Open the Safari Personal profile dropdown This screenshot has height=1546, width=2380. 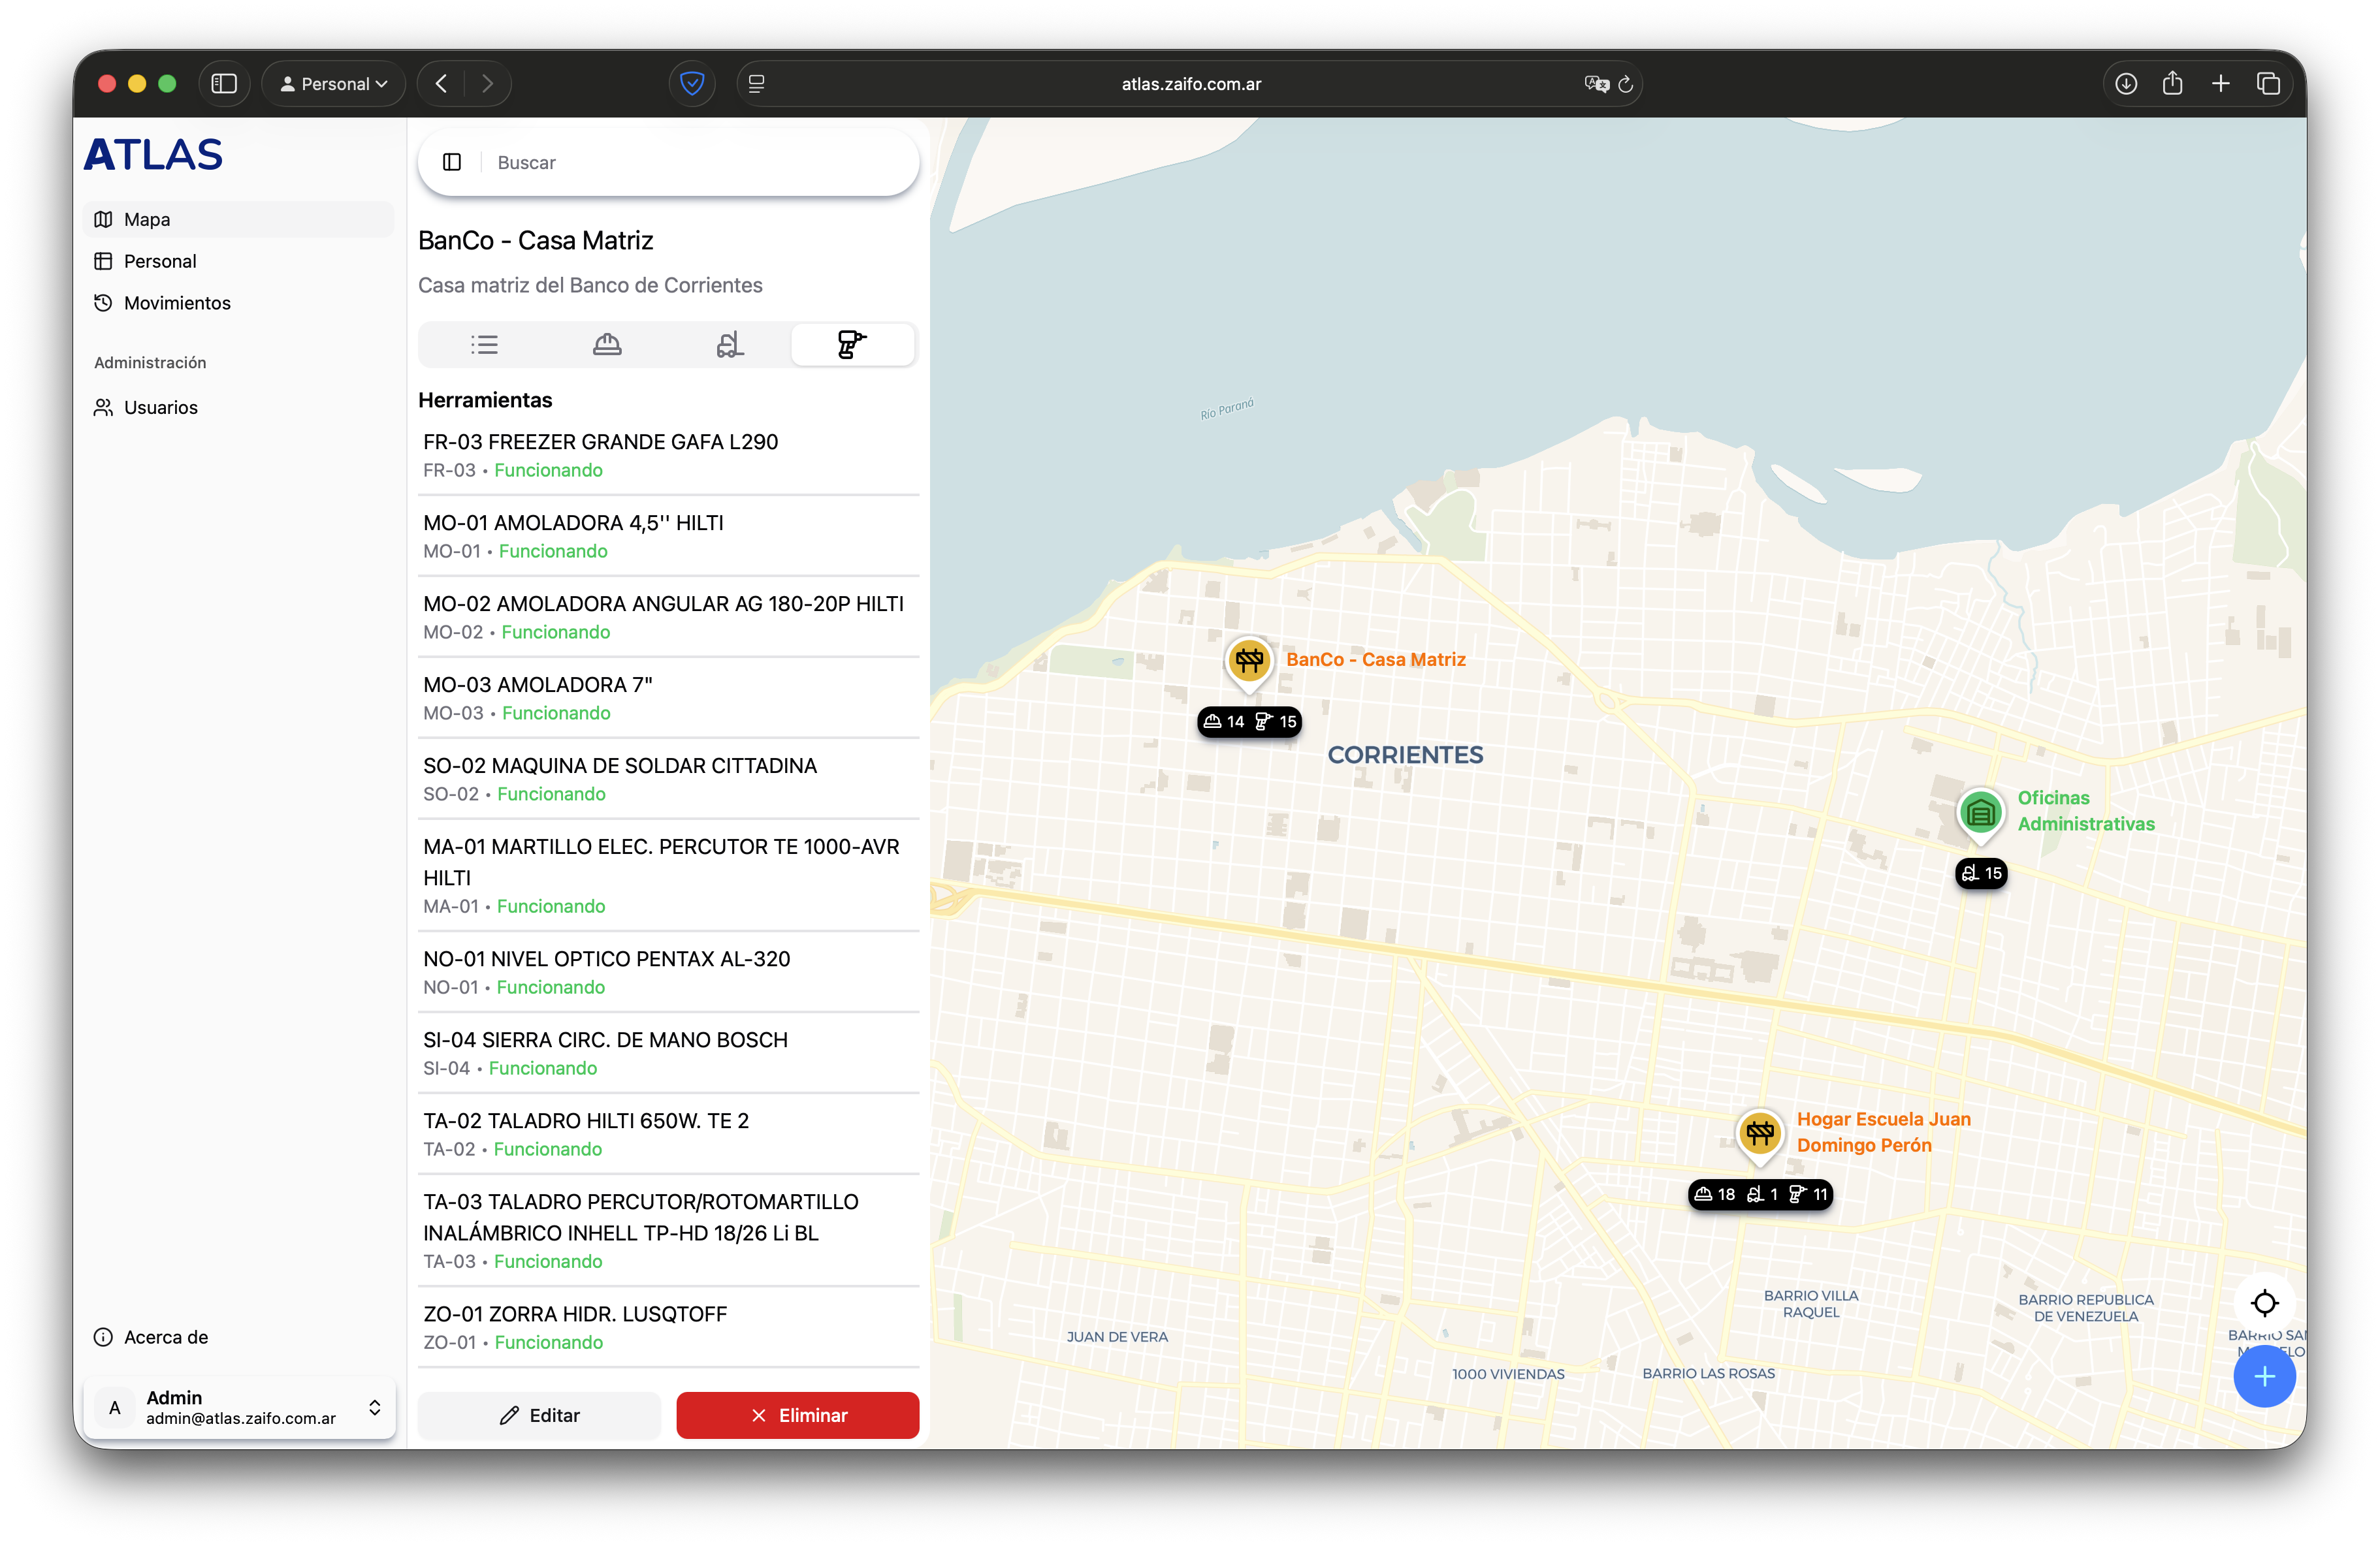pyautogui.click(x=334, y=84)
